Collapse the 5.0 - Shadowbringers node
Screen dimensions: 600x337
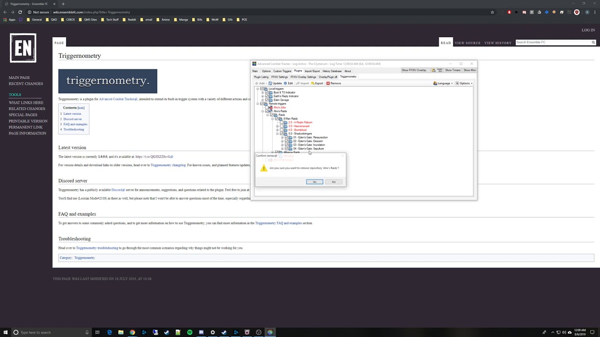(277, 134)
